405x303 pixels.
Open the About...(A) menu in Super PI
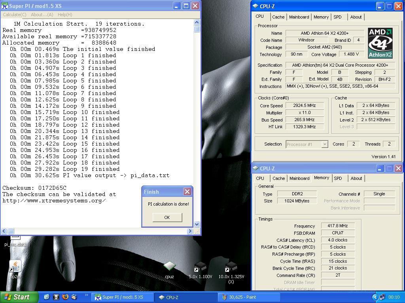click(42, 15)
